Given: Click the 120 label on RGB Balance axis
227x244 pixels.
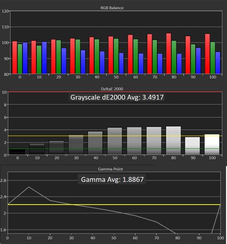Looking at the screenshot, I should (5, 11).
